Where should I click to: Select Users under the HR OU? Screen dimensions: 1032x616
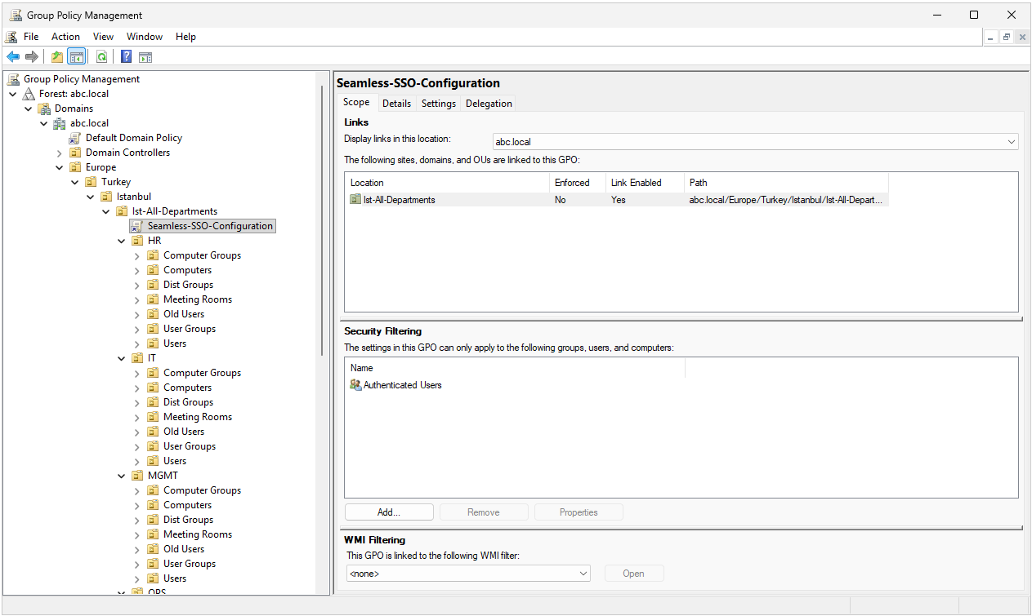tap(175, 343)
